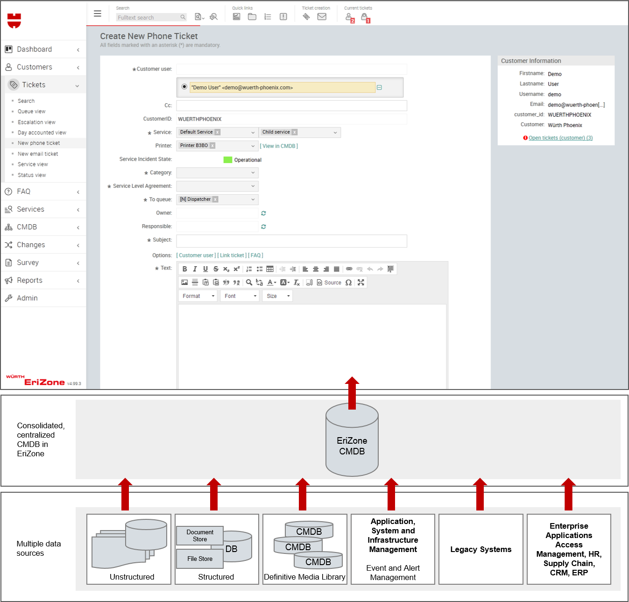Viewport: 629px width, 602px height.
Task: Apply italic formatting in text editor
Action: point(195,269)
